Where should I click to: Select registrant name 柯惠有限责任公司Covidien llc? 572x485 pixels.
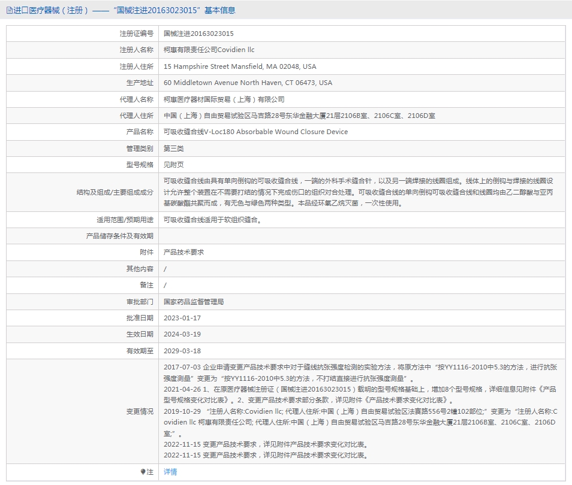click(209, 50)
